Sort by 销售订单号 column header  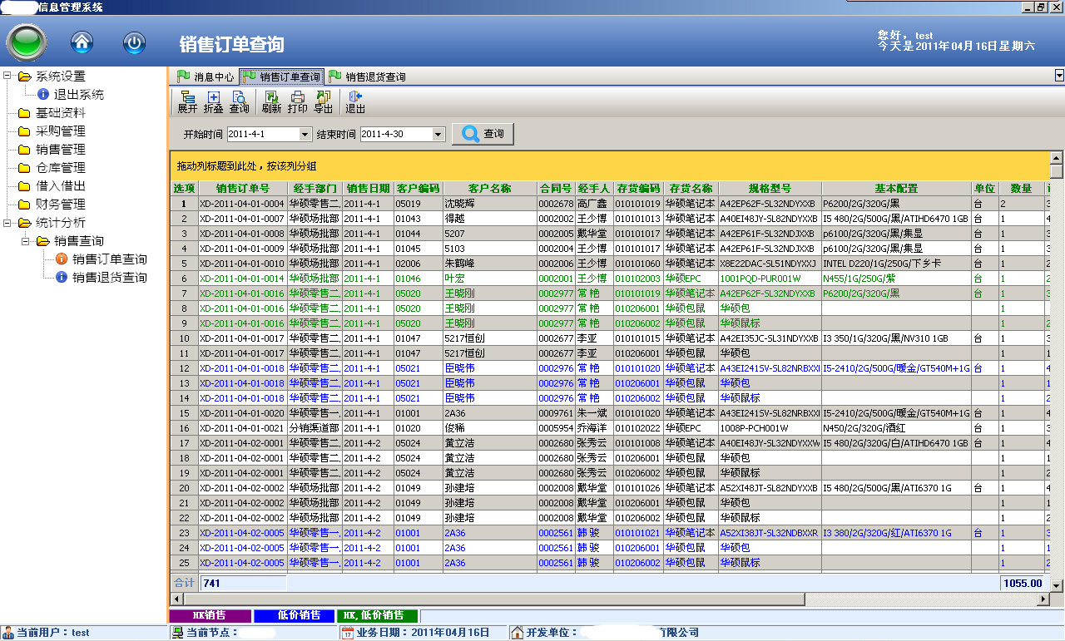242,189
